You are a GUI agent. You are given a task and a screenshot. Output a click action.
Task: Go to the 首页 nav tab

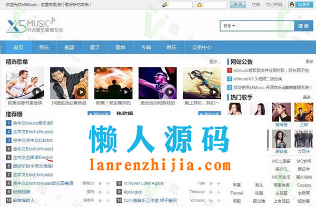(x=18, y=47)
